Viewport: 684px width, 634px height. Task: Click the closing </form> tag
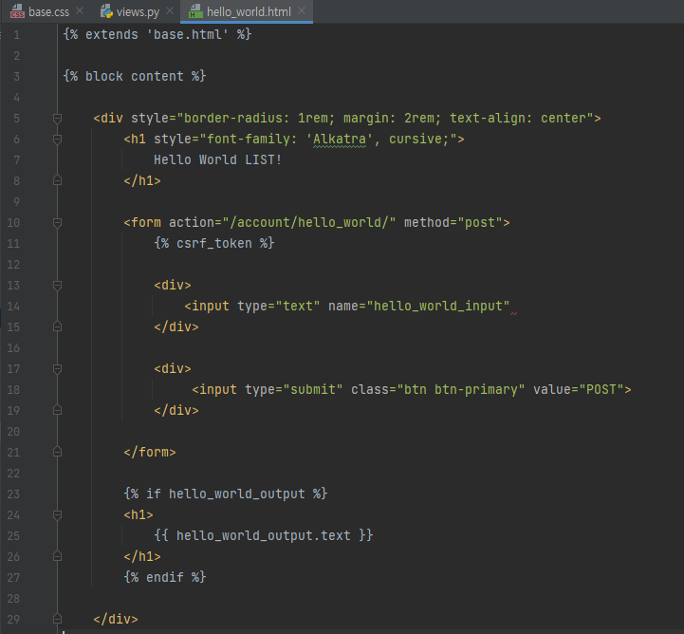coord(150,452)
